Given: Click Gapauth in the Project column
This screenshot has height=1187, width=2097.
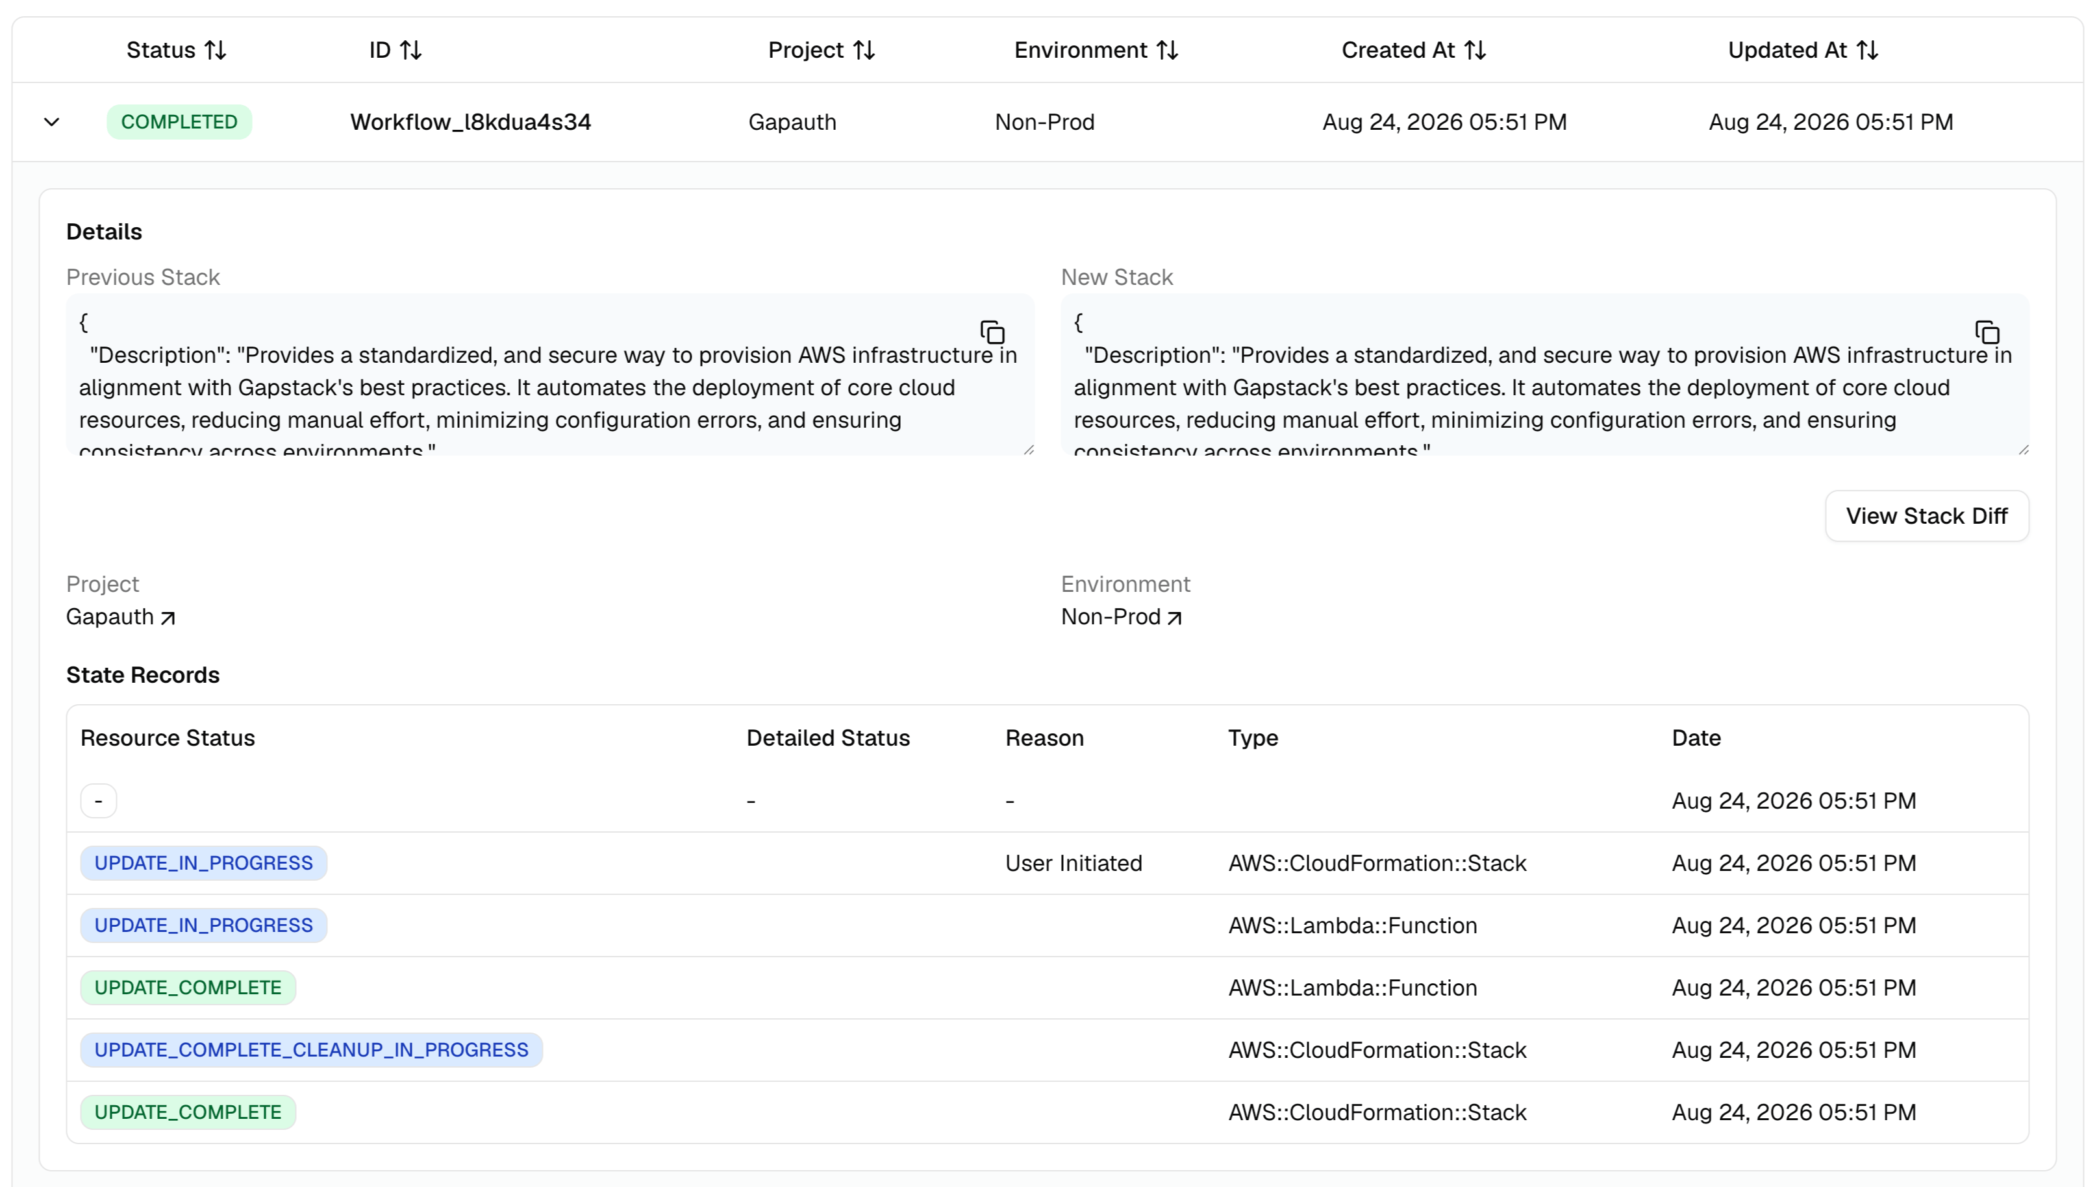Looking at the screenshot, I should tap(792, 122).
